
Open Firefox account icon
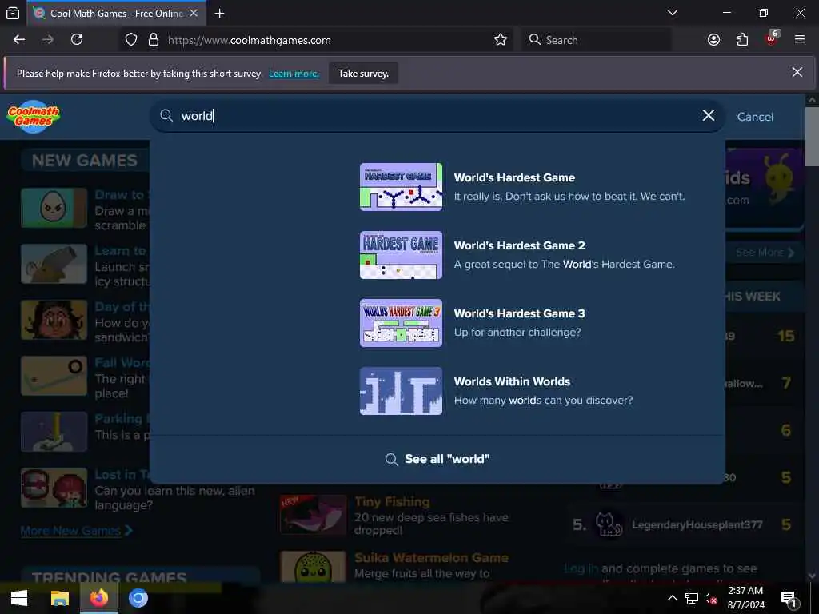(713, 40)
